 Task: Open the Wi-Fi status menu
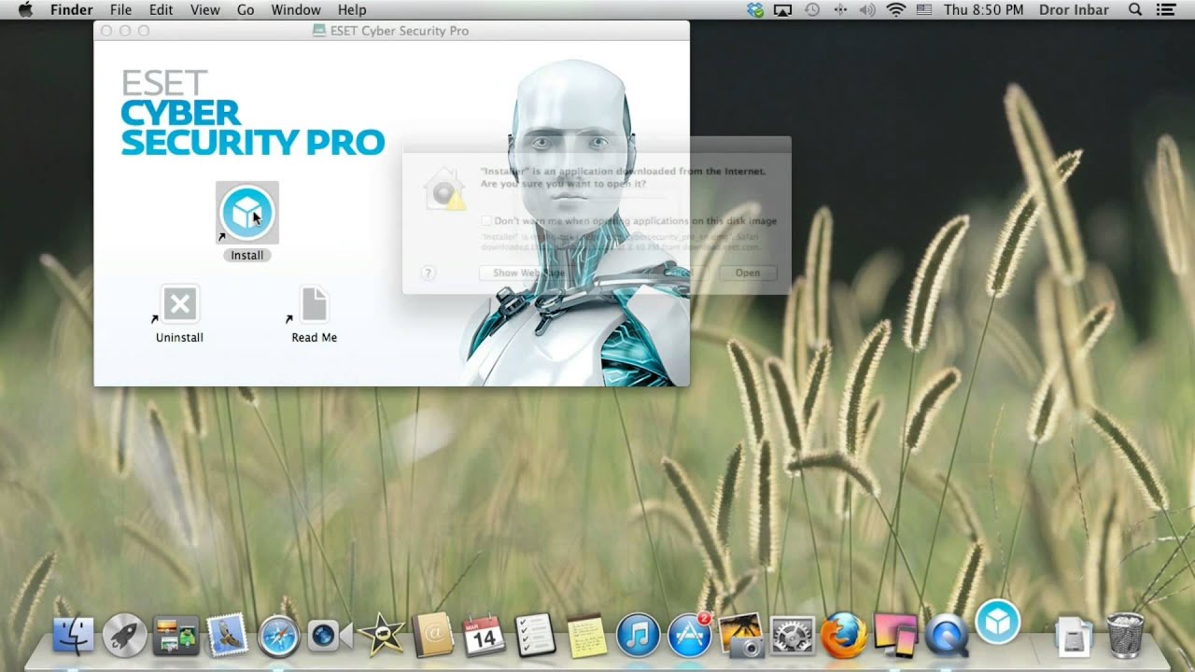896,10
